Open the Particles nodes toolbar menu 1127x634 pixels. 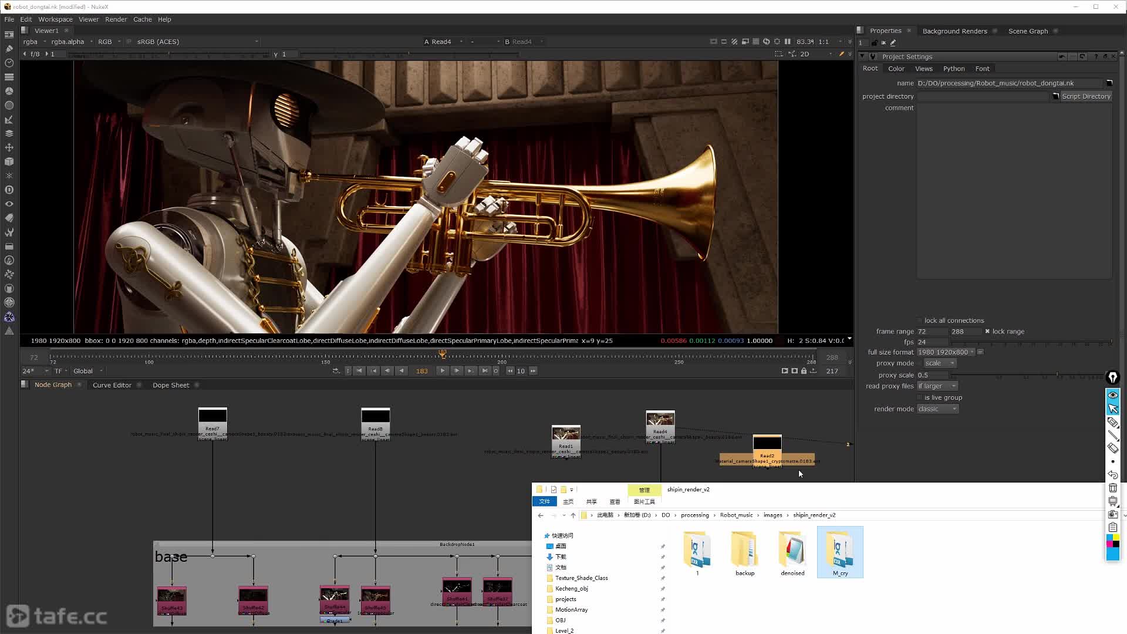pos(9,176)
